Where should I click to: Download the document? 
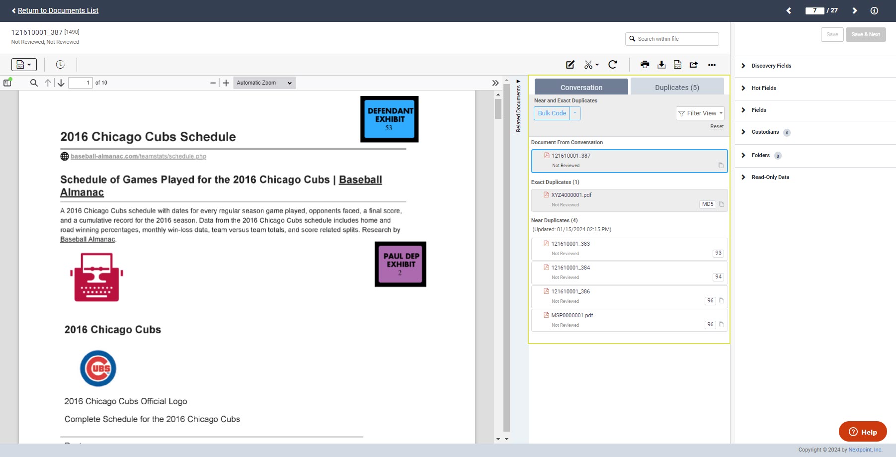tap(661, 65)
